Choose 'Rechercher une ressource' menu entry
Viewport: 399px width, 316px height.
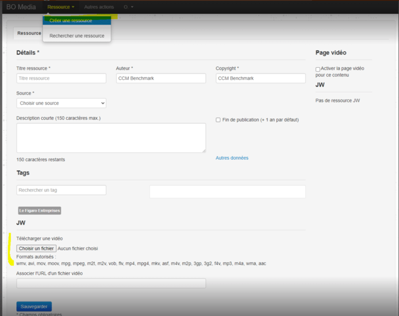77,36
